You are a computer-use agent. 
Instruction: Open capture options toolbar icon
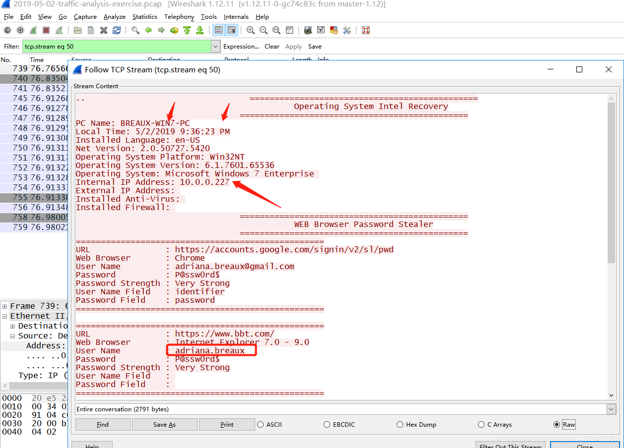20,30
